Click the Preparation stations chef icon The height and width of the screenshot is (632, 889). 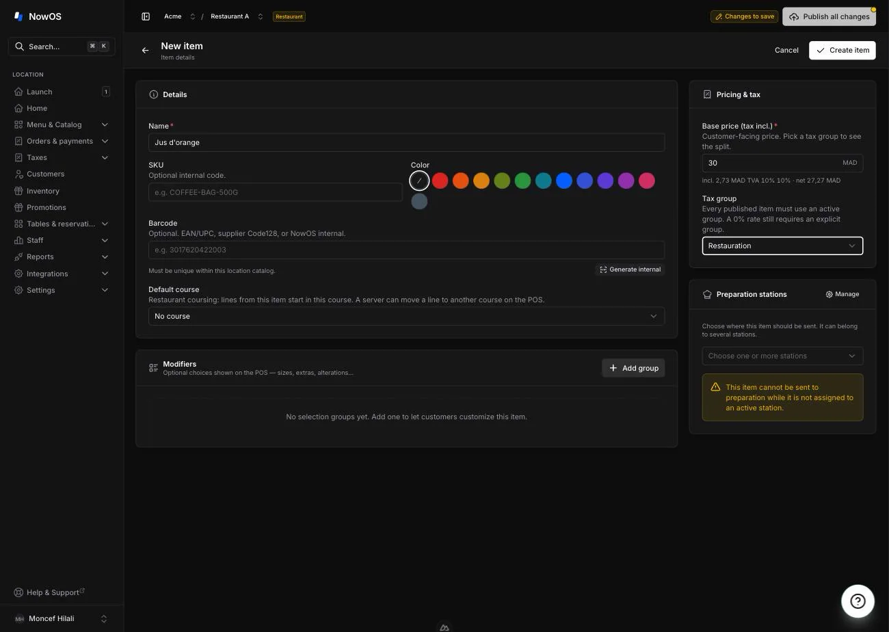(x=707, y=294)
